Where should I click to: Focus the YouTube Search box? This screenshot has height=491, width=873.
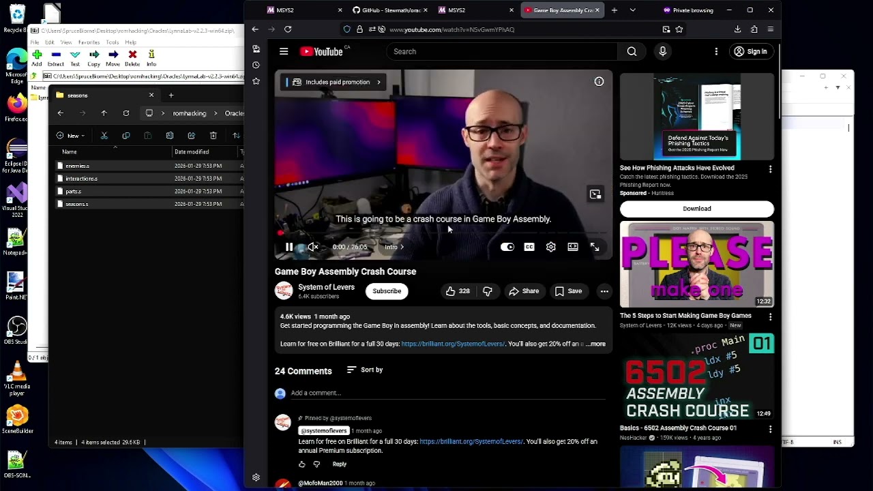501,51
